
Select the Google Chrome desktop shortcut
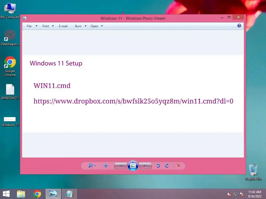tap(10, 66)
